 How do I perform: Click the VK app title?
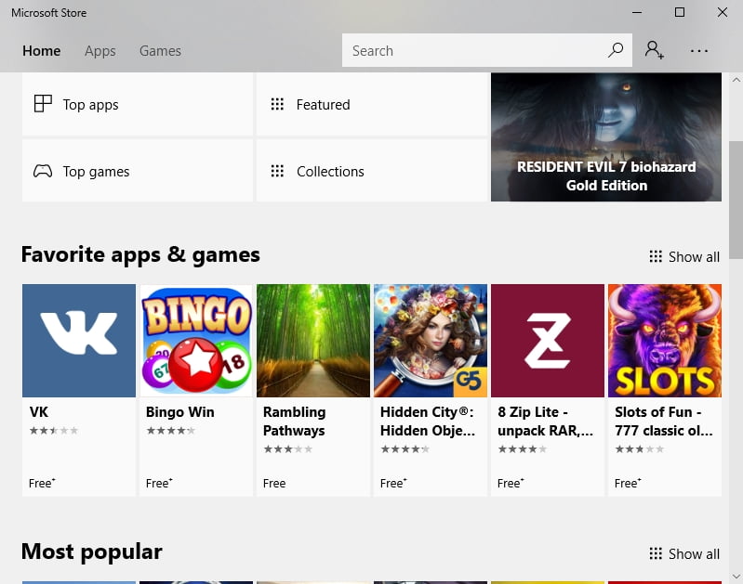click(38, 411)
